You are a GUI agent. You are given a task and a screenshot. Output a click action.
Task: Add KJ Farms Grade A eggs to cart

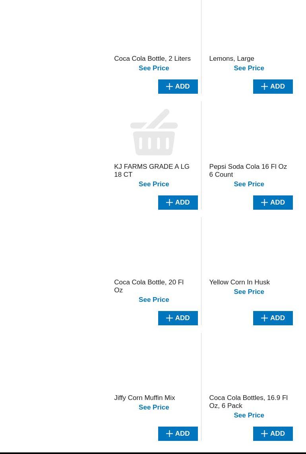point(178,203)
